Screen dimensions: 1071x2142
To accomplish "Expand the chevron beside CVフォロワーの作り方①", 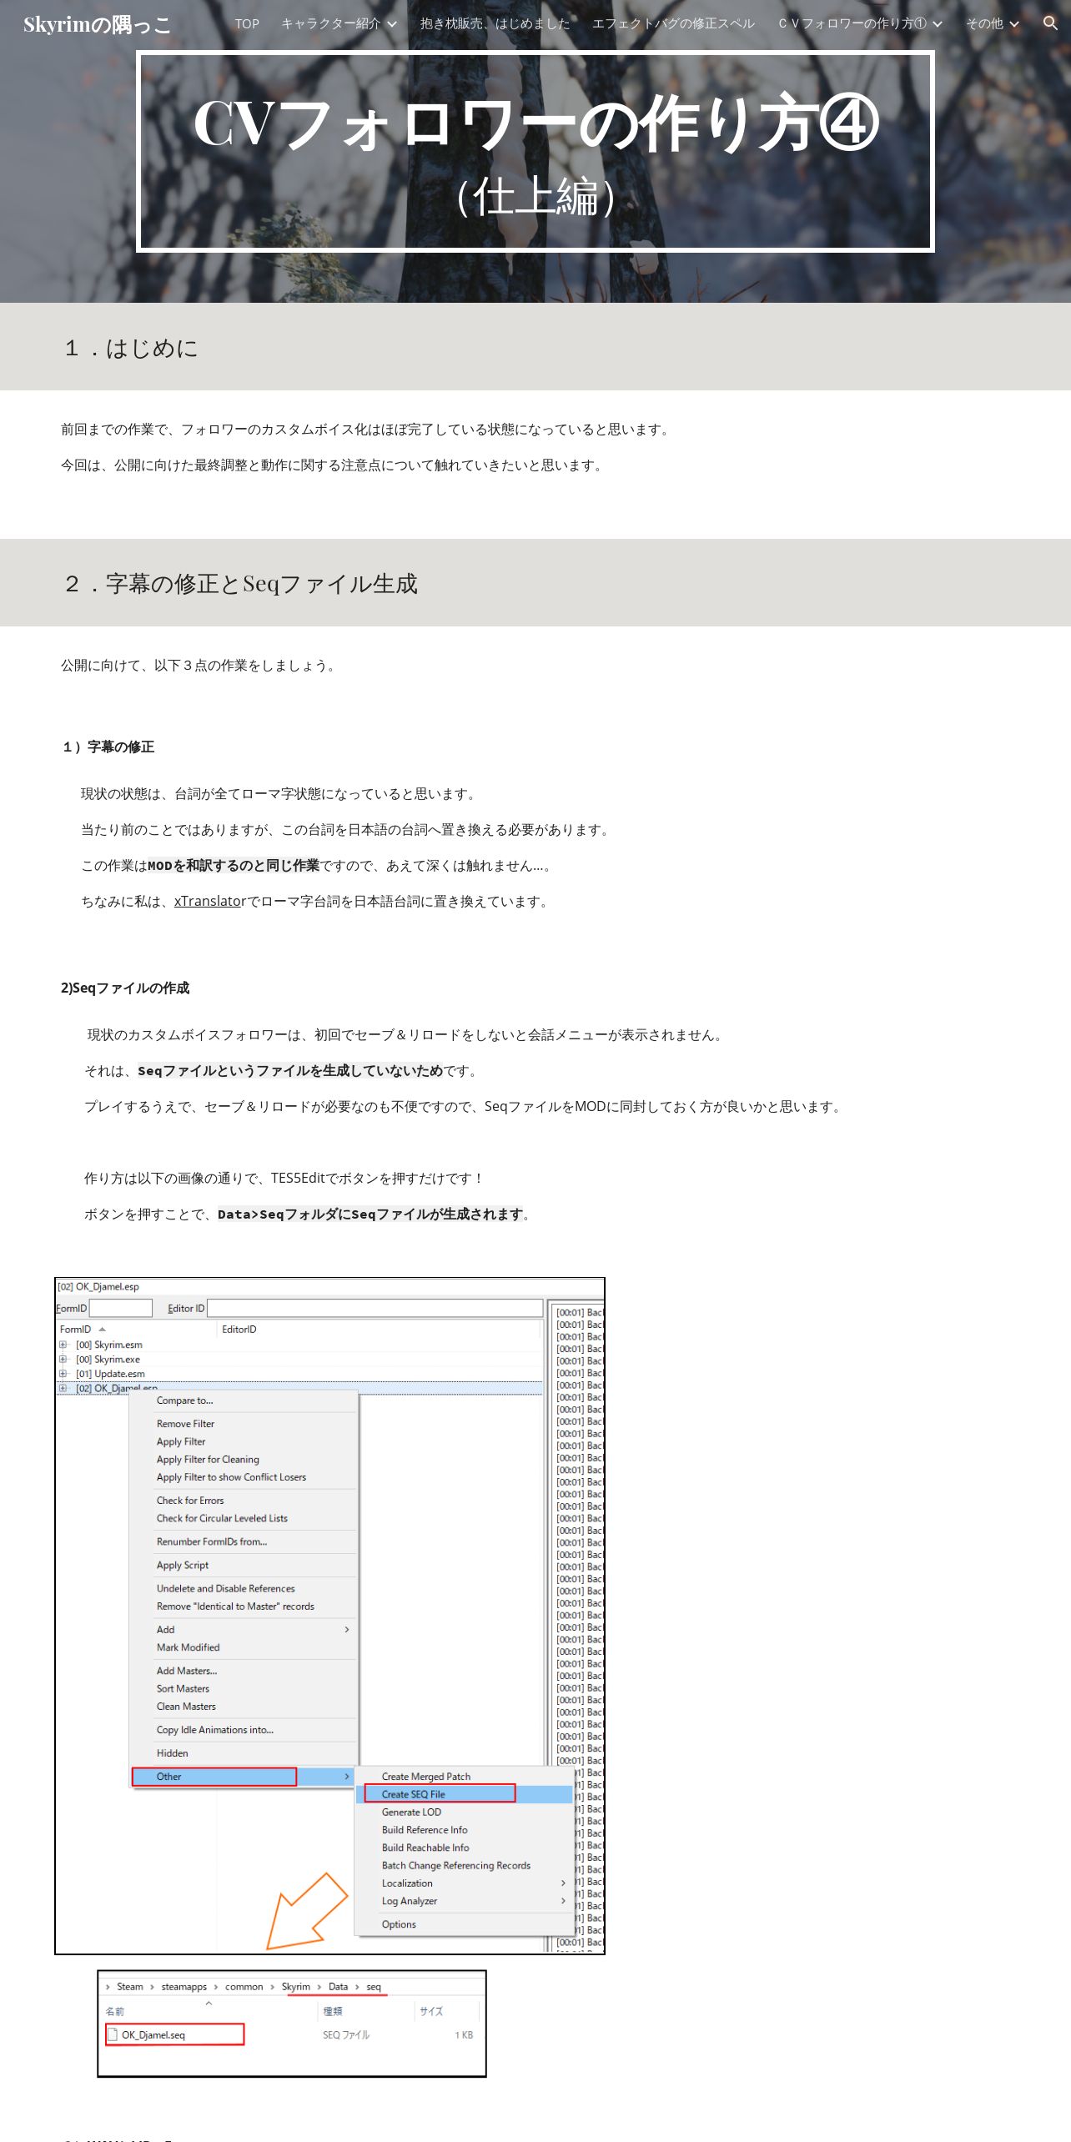I will click(x=937, y=24).
